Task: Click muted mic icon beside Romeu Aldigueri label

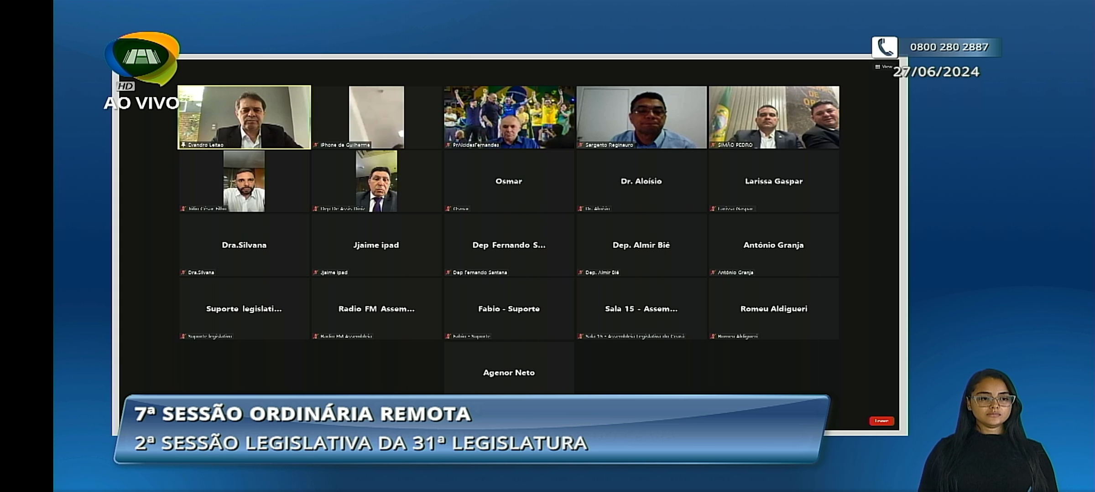Action: click(x=713, y=336)
